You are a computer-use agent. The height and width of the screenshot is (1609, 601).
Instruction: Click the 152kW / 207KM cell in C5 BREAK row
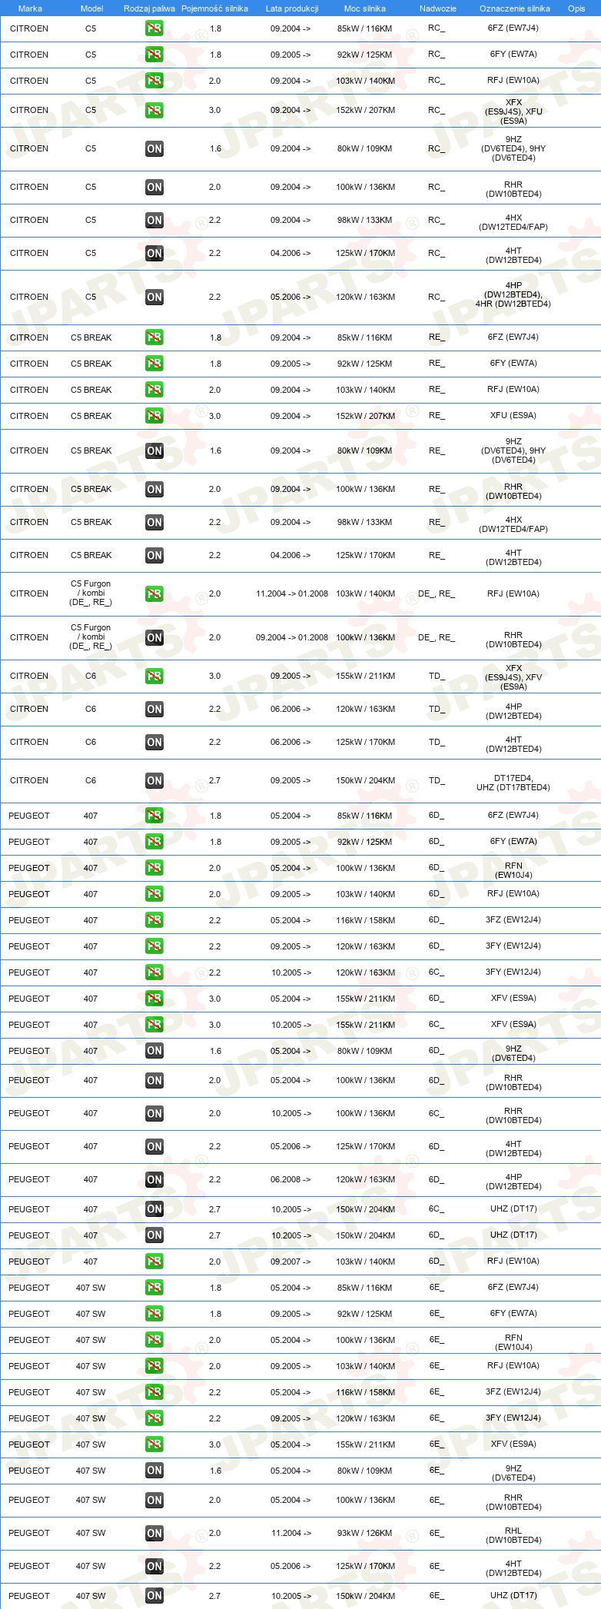click(366, 416)
